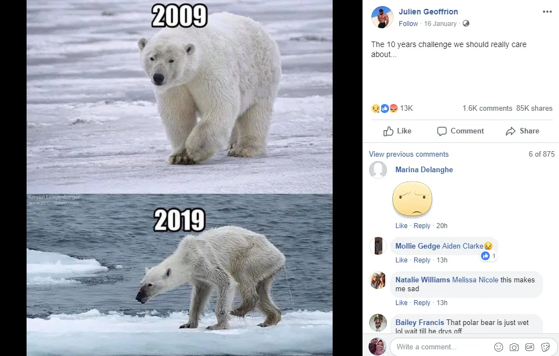Attach a photo using the camera icon
This screenshot has width=559, height=356.
click(x=514, y=347)
